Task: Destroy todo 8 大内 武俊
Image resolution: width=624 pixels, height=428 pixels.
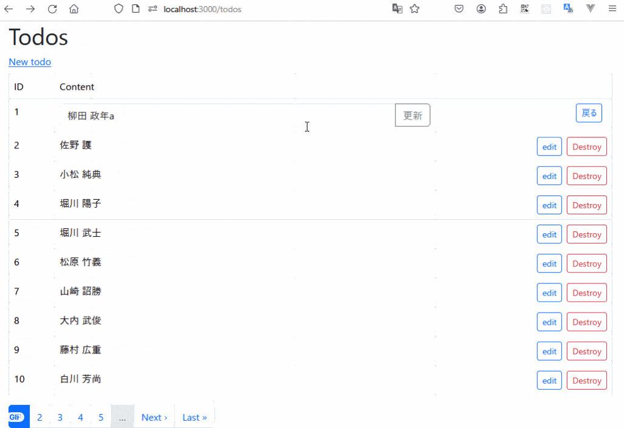Action: 586,322
